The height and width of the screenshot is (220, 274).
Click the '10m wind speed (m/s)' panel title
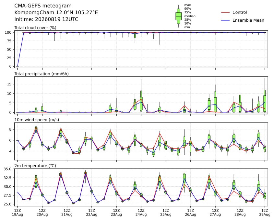[x=37, y=120]
